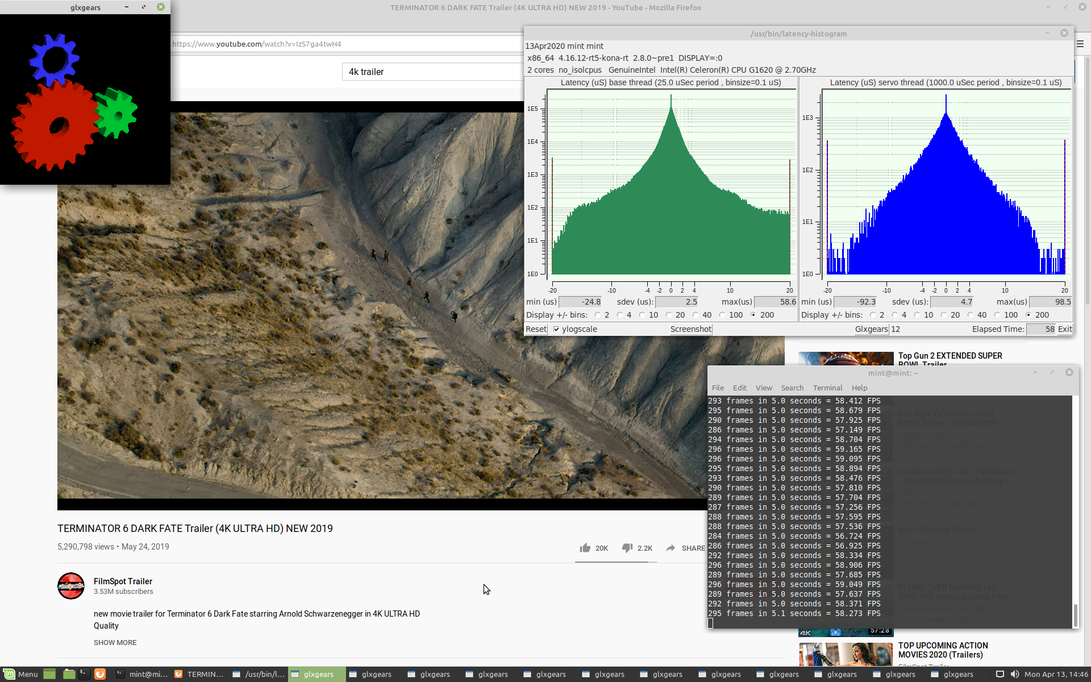The image size is (1091, 682).
Task: Switch to /usr/bin/l... taskbar item
Action: click(x=258, y=674)
